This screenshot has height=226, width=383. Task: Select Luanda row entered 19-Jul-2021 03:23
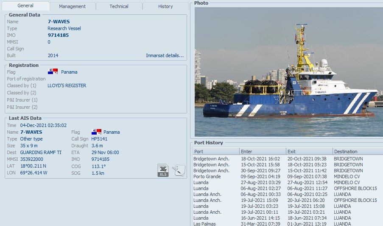pyautogui.click(x=288, y=206)
